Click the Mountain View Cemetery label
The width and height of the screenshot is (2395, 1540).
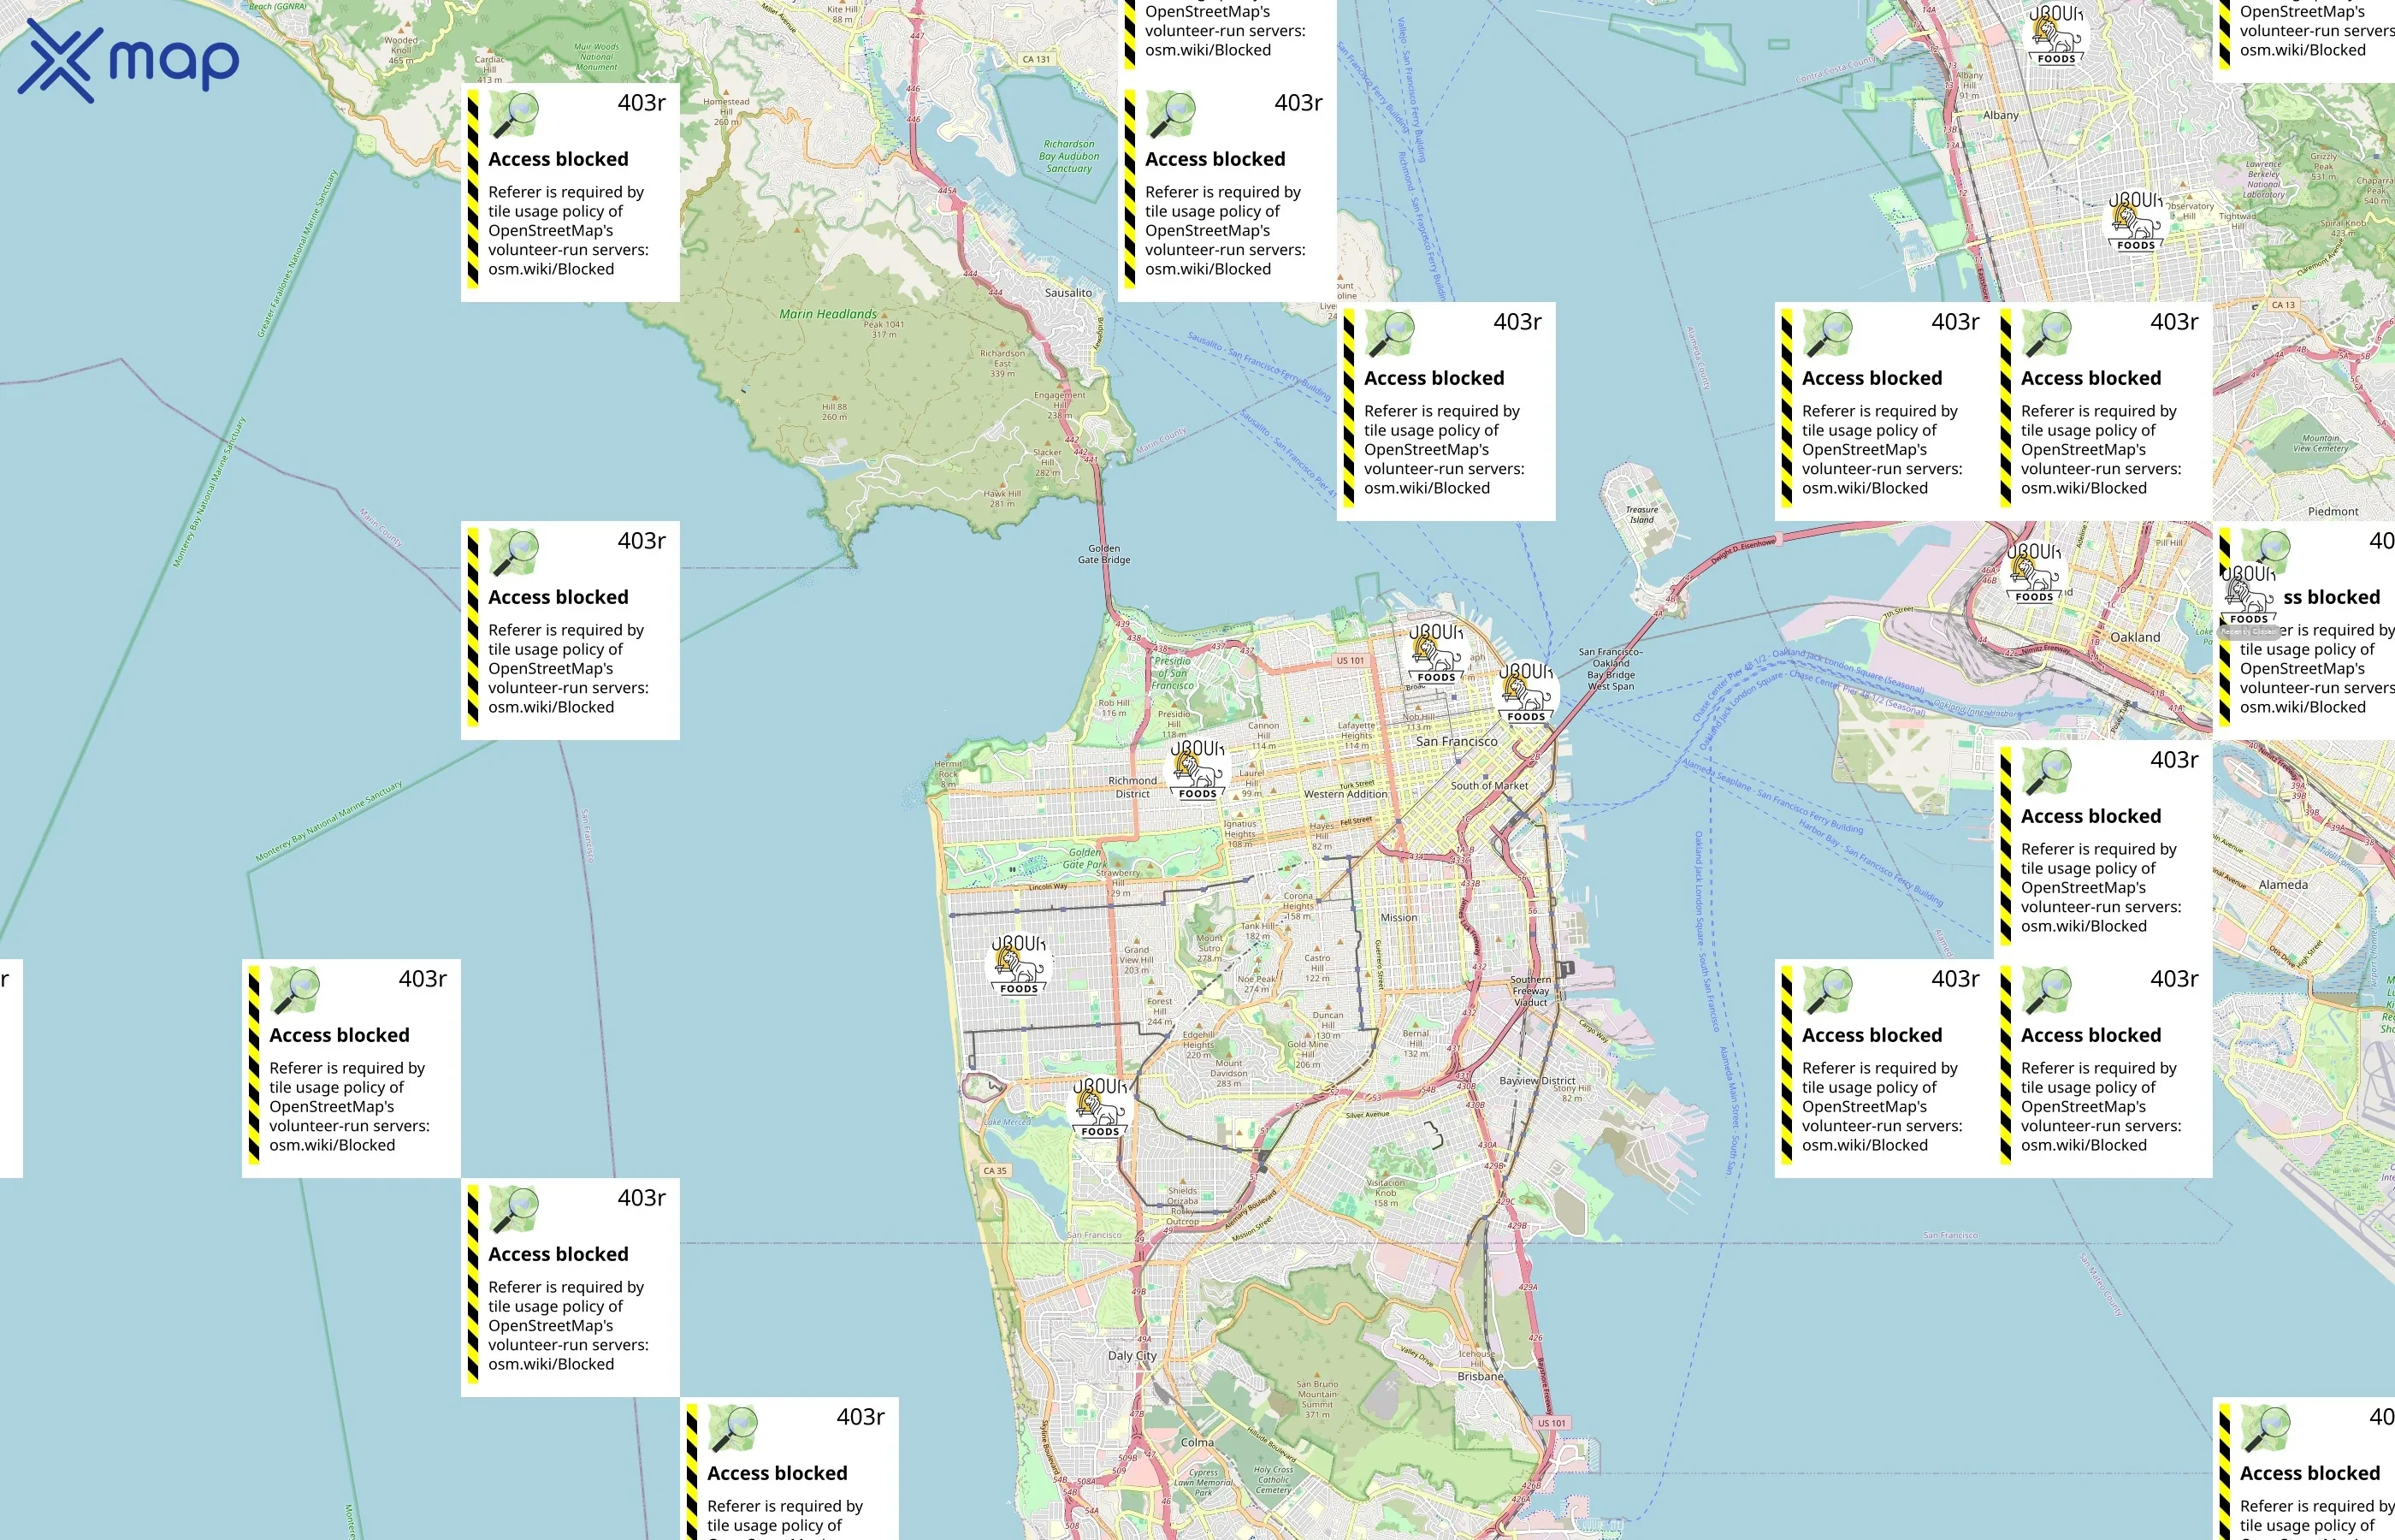tap(2320, 443)
